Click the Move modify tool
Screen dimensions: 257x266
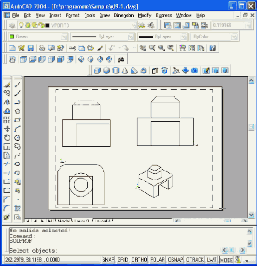pyautogui.click(x=7, y=129)
